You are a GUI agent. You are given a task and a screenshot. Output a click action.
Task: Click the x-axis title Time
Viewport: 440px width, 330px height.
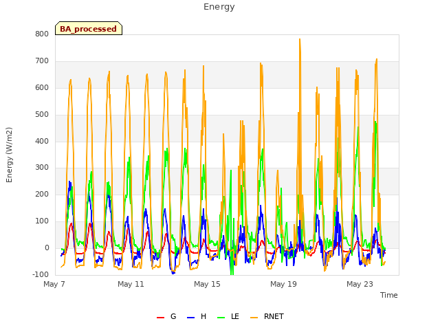click(389, 295)
